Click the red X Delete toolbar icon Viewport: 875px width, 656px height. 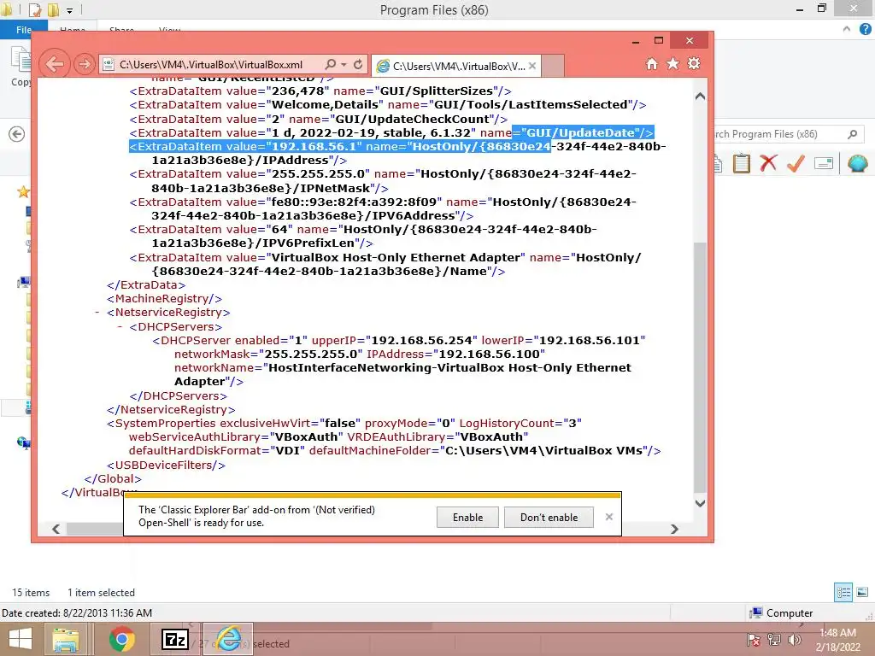[768, 163]
